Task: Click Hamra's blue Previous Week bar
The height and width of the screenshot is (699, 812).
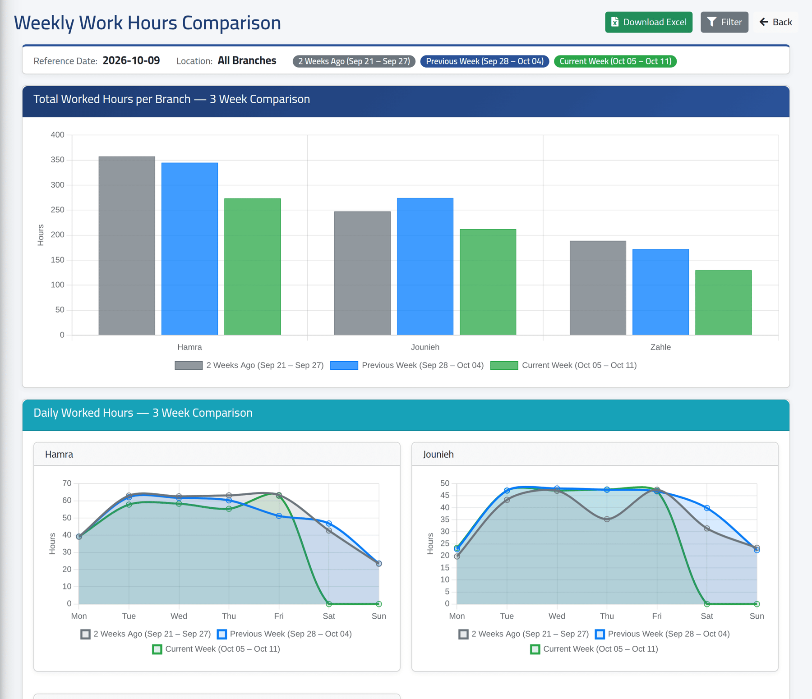Action: click(189, 249)
